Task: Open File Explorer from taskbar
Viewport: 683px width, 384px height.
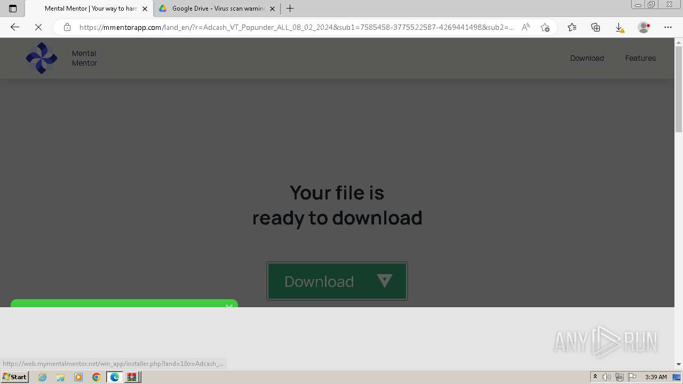Action: (x=60, y=377)
